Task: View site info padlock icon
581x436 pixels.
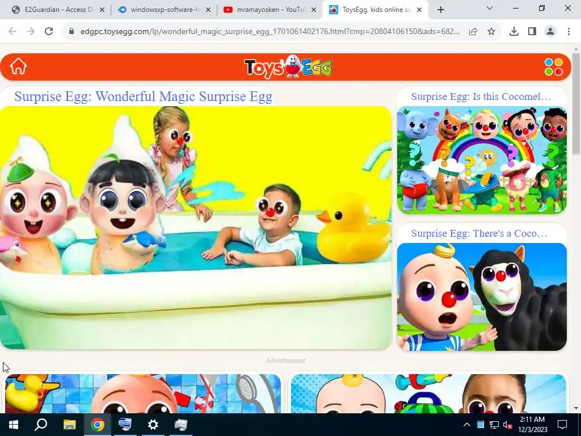Action: click(x=71, y=32)
